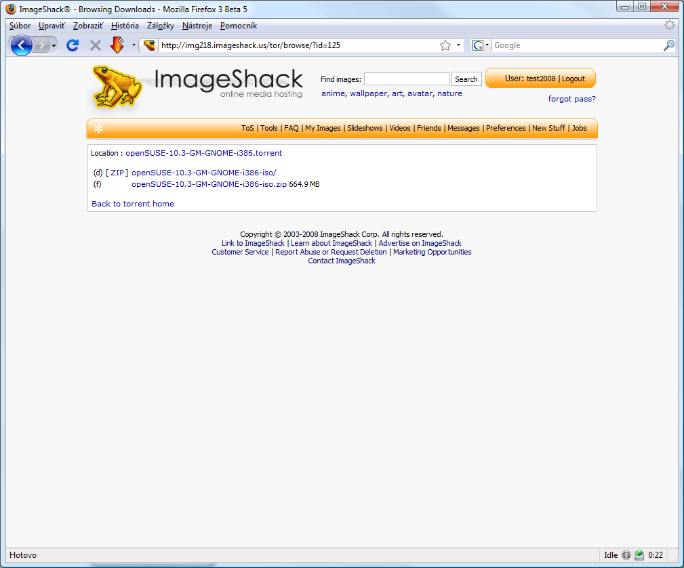This screenshot has height=568, width=684.
Task: Open Messages in the navigation bar
Action: pos(463,128)
